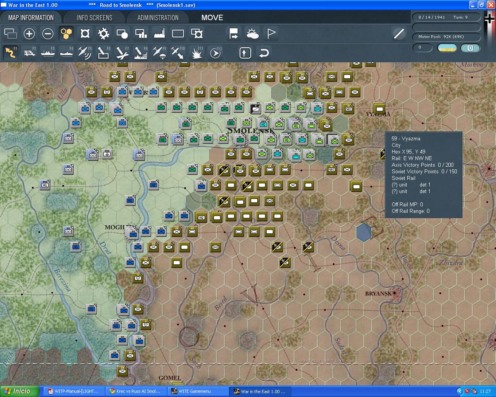Zoom out the map with minus icon
496x397 pixels.
pyautogui.click(x=48, y=34)
